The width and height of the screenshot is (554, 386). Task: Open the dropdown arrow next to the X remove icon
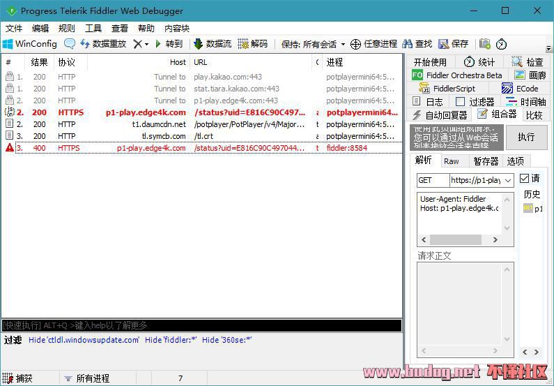click(x=146, y=44)
